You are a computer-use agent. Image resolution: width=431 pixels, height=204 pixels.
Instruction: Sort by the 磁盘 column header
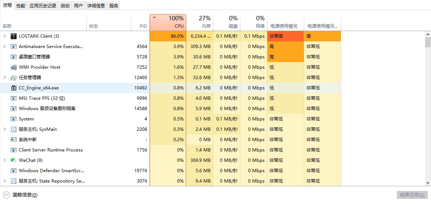tap(227, 22)
